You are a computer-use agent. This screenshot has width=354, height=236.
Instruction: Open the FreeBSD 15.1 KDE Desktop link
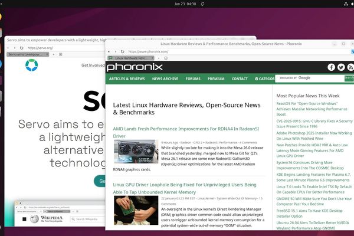pyautogui.click(x=309, y=214)
